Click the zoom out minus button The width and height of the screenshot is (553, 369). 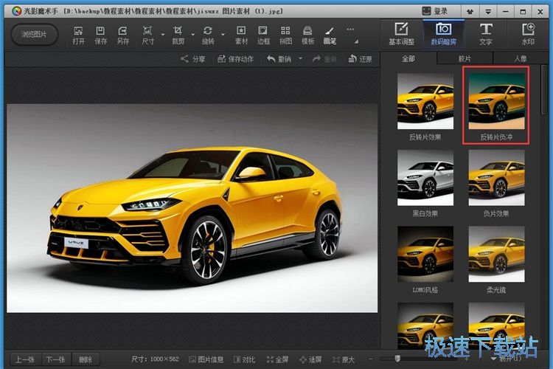pyautogui.click(x=370, y=359)
